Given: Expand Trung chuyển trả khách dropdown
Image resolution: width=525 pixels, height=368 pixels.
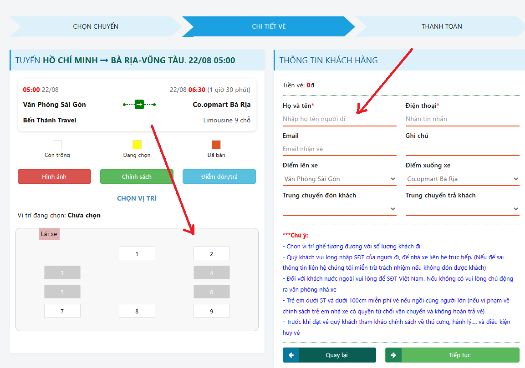Looking at the screenshot, I should pos(462,209).
